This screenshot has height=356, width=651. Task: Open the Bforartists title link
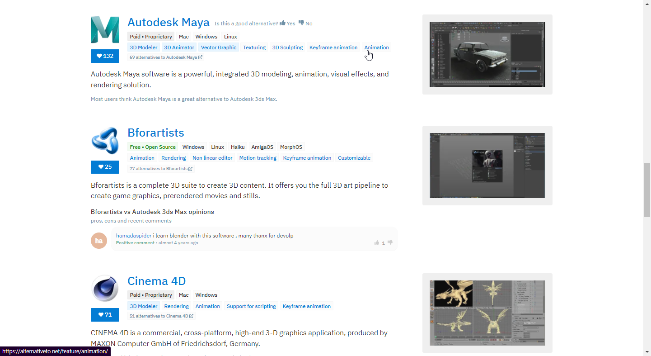[156, 133]
